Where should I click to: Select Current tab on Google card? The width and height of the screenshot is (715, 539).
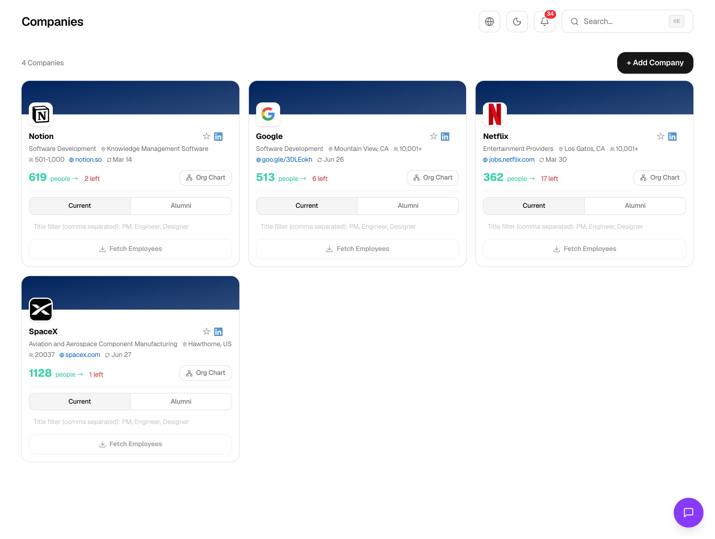[307, 206]
